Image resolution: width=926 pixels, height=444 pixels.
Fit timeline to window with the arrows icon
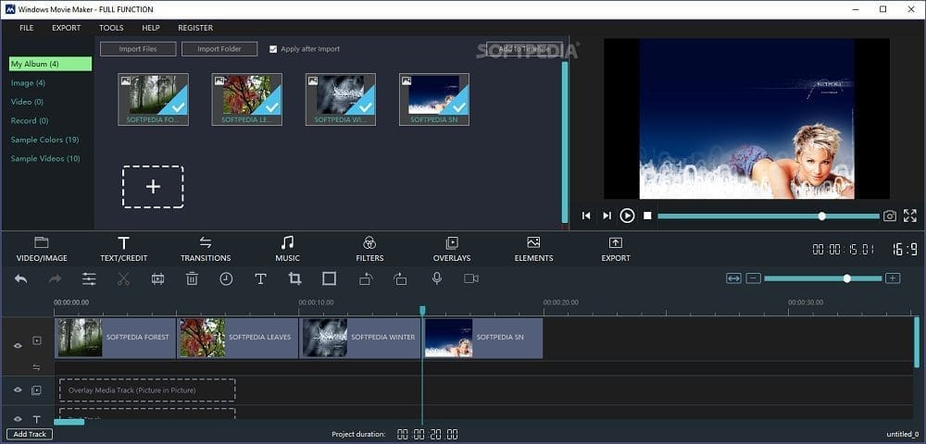pos(733,278)
